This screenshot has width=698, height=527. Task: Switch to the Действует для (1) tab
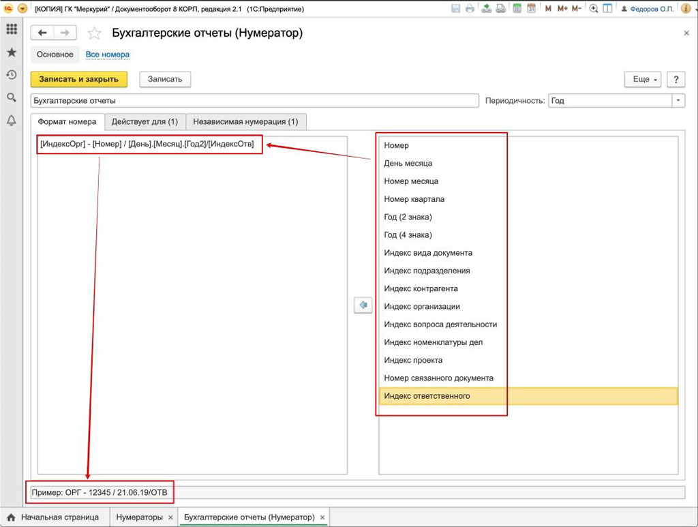point(145,121)
